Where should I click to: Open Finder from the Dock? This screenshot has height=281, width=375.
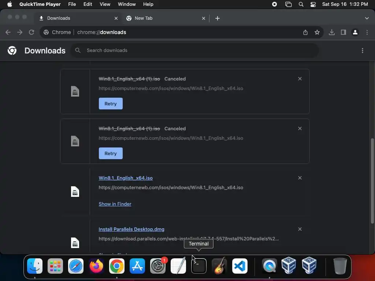click(x=35, y=266)
